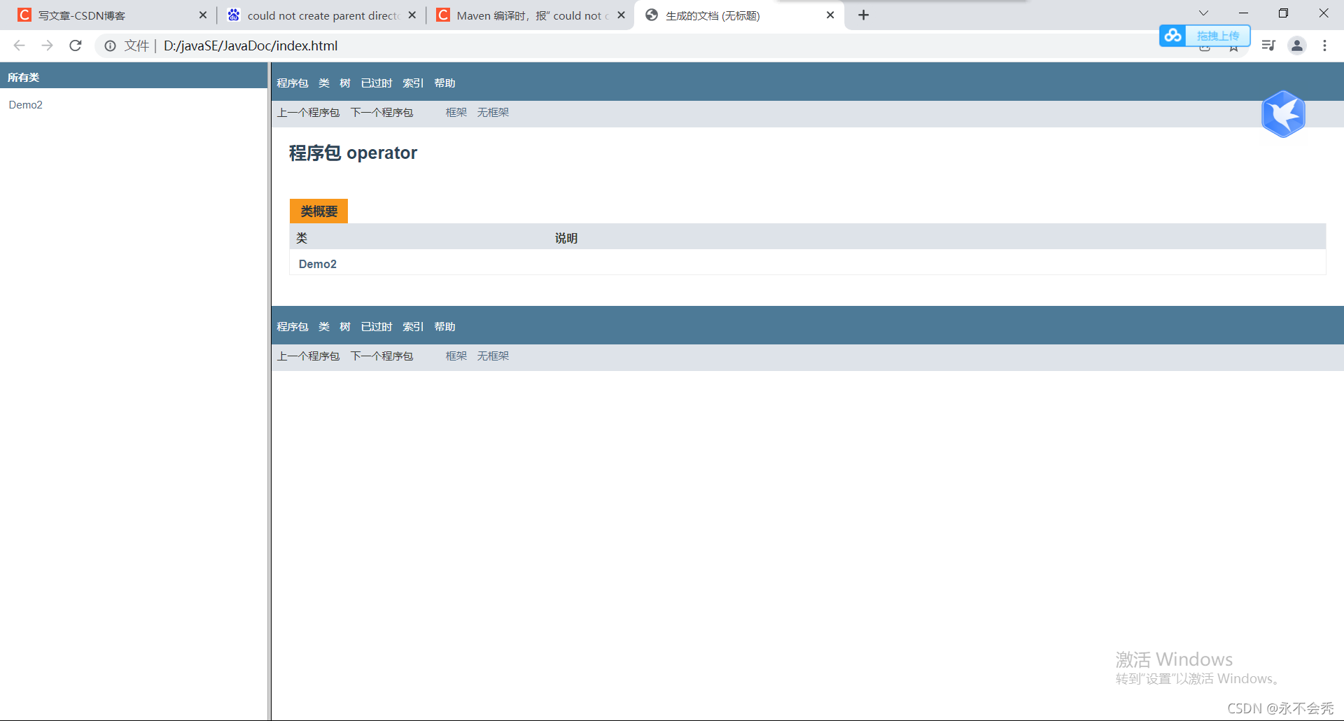Image resolution: width=1344 pixels, height=721 pixels.
Task: Click the 说明 column header
Action: pos(566,238)
